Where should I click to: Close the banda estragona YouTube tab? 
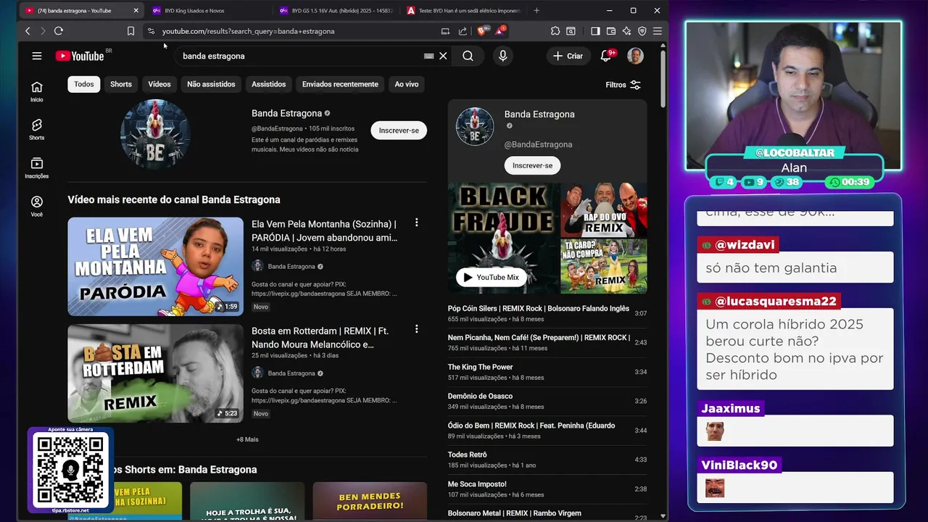136,11
